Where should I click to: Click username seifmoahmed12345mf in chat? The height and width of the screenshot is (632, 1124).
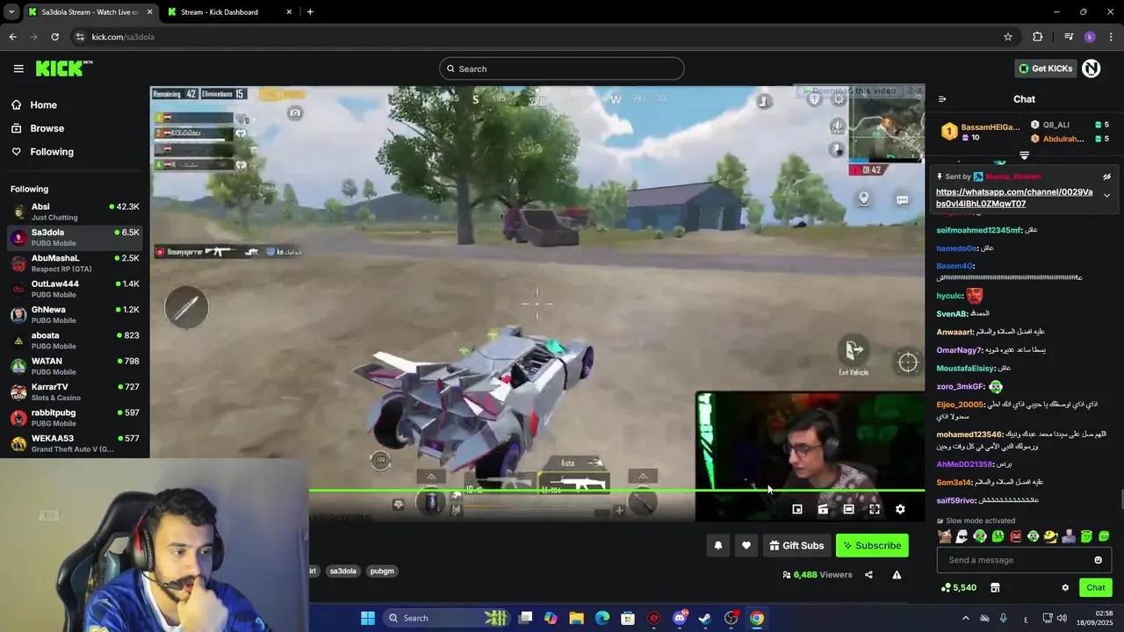(979, 230)
